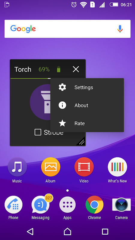Click the SIM card 1 status icon
Screen dimensions: 135x240
click(92, 4)
